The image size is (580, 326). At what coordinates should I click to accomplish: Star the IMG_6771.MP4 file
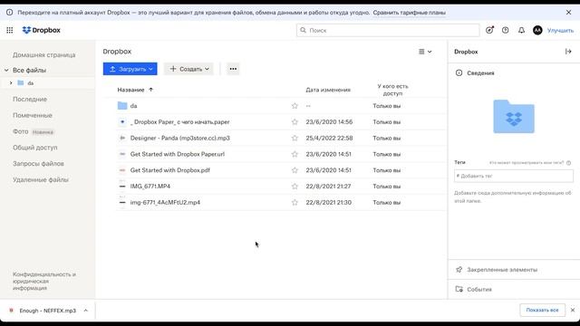click(x=295, y=187)
